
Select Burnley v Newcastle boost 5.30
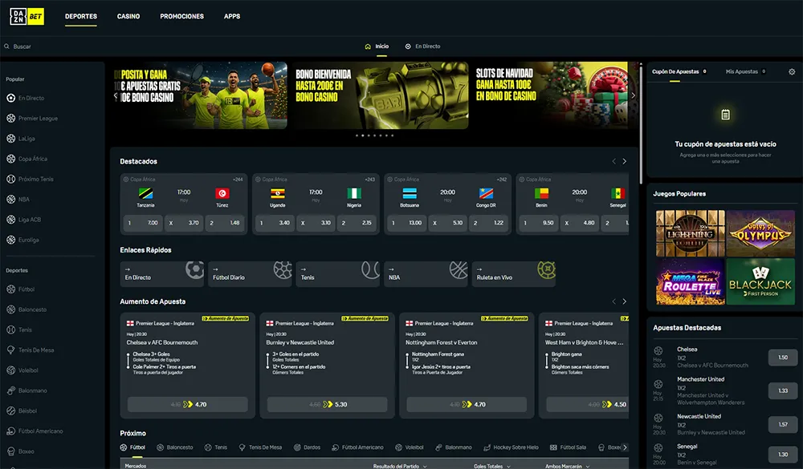[328, 404]
